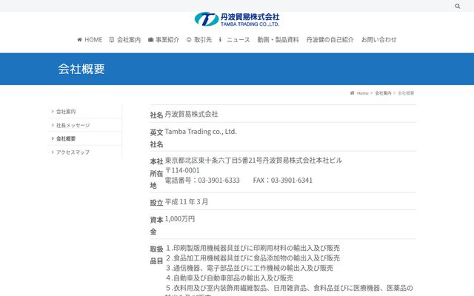Go to Home in the breadcrumb

click(362, 93)
